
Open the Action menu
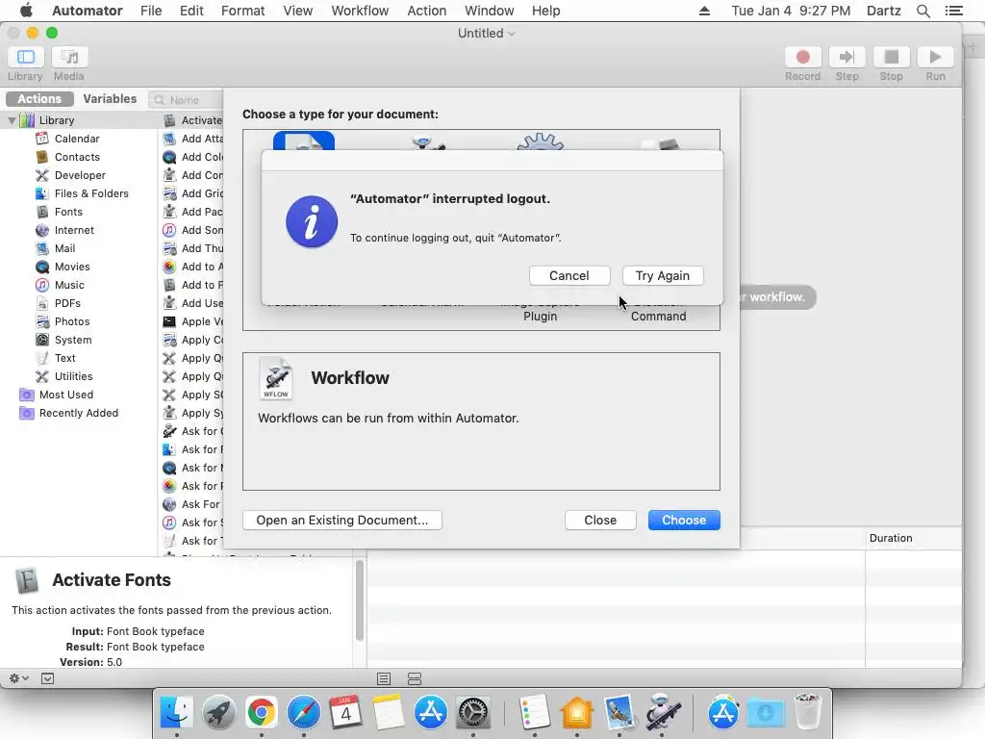pyautogui.click(x=426, y=11)
